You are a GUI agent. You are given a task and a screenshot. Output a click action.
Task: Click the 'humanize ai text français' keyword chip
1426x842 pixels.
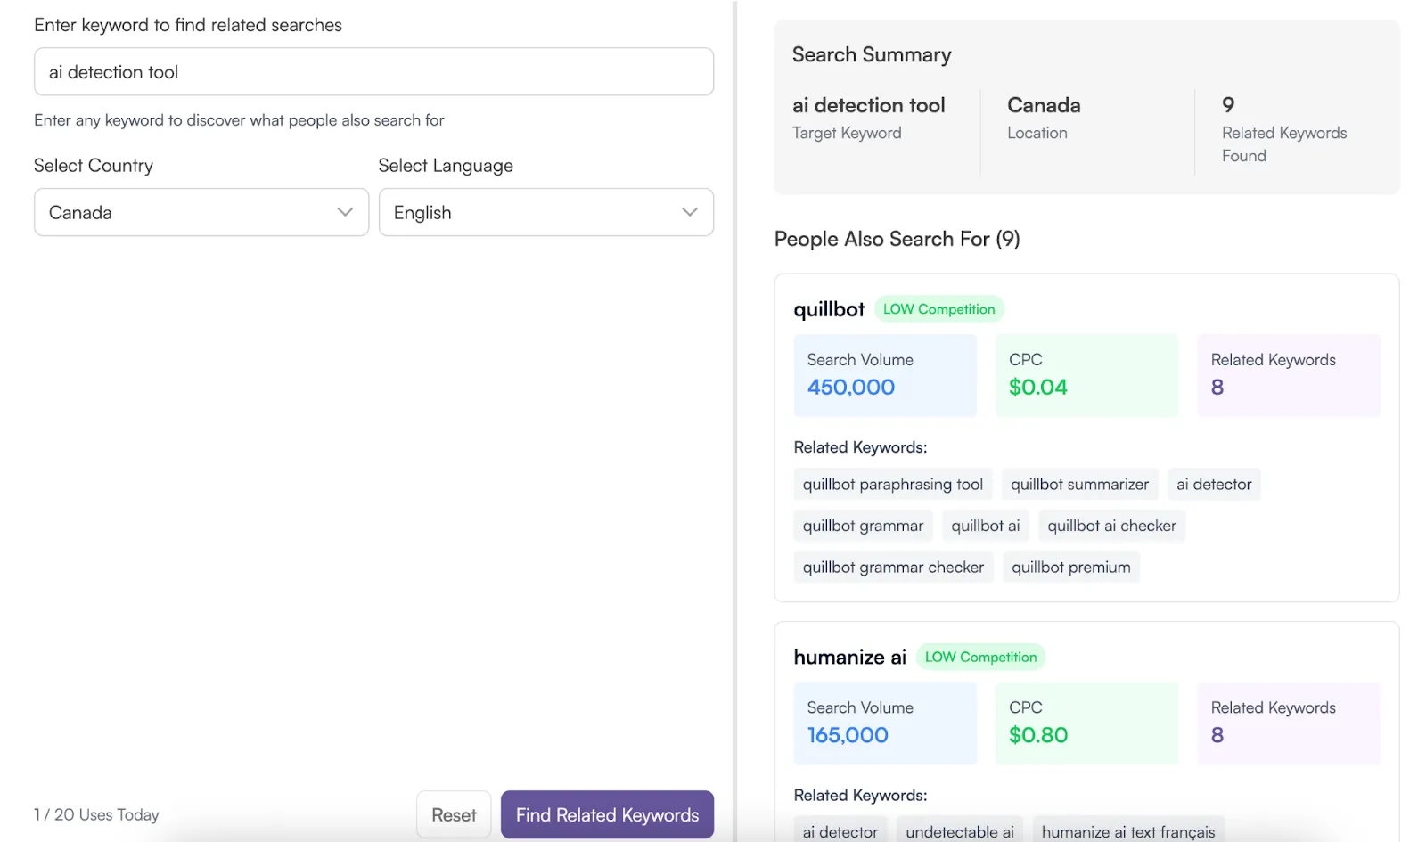coord(1128,831)
